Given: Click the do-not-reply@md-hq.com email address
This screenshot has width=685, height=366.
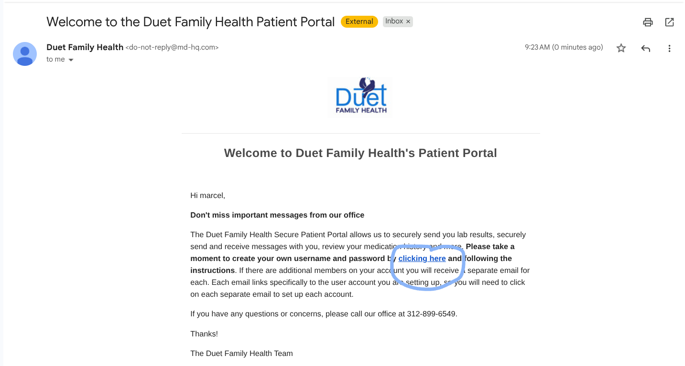Looking at the screenshot, I should [x=172, y=48].
